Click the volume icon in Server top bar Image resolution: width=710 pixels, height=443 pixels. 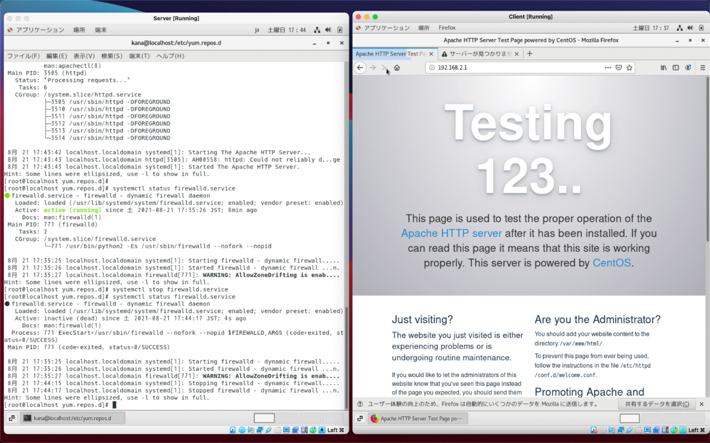(328, 29)
